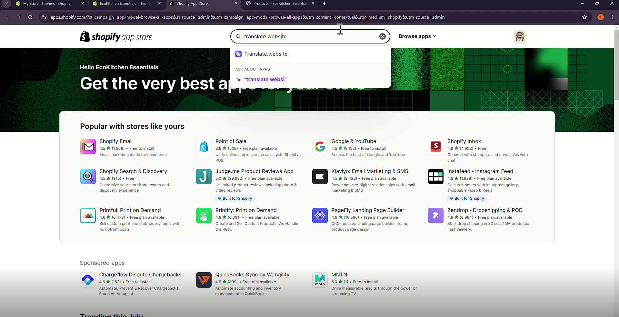
Task: Click Built for Shopify badge under Judge.me
Action: (235, 198)
